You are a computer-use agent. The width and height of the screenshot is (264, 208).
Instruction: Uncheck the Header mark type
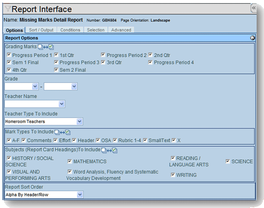pos(74,140)
